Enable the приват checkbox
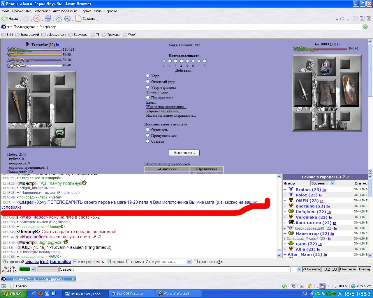373x298 pixels. click(128, 262)
